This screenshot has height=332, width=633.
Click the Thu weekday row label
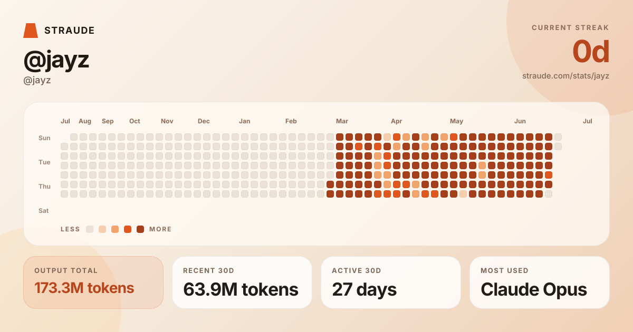tap(44, 187)
